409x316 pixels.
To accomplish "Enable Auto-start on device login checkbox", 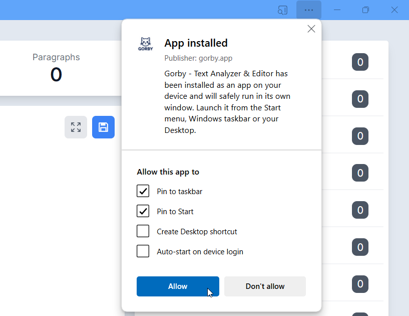I will pyautogui.click(x=143, y=251).
